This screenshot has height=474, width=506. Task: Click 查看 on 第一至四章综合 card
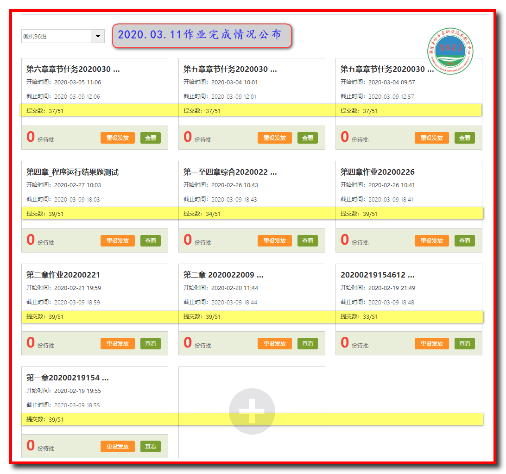tap(308, 241)
